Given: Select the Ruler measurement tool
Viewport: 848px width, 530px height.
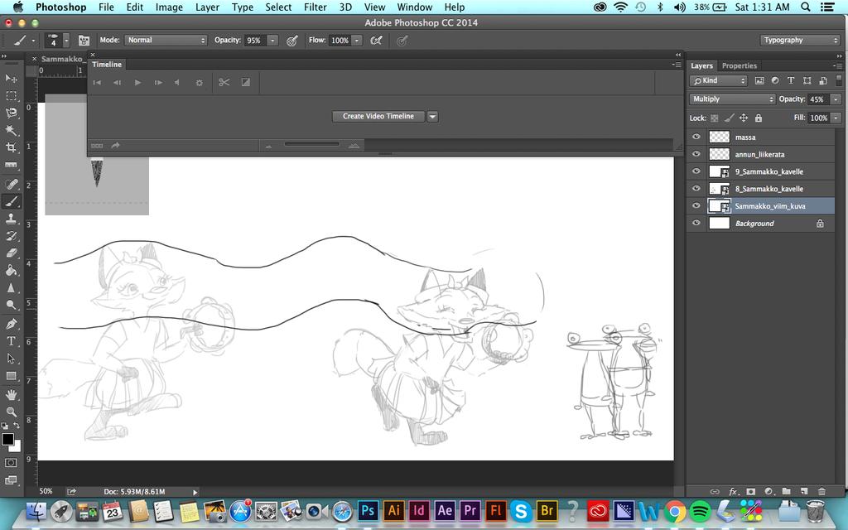Looking at the screenshot, I should click(11, 165).
